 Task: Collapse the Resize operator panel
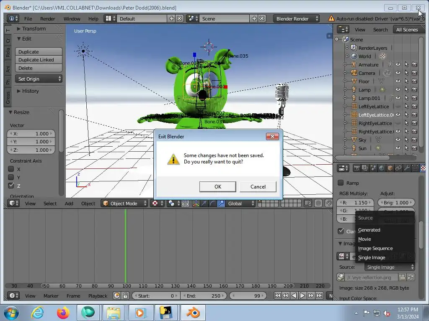19,112
